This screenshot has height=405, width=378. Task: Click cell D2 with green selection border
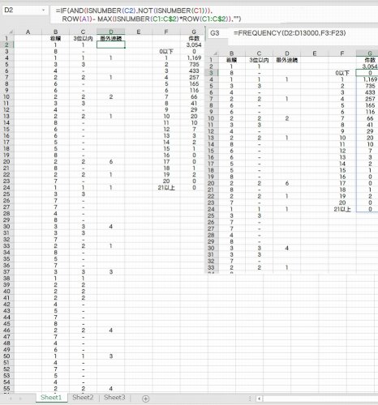coord(111,45)
